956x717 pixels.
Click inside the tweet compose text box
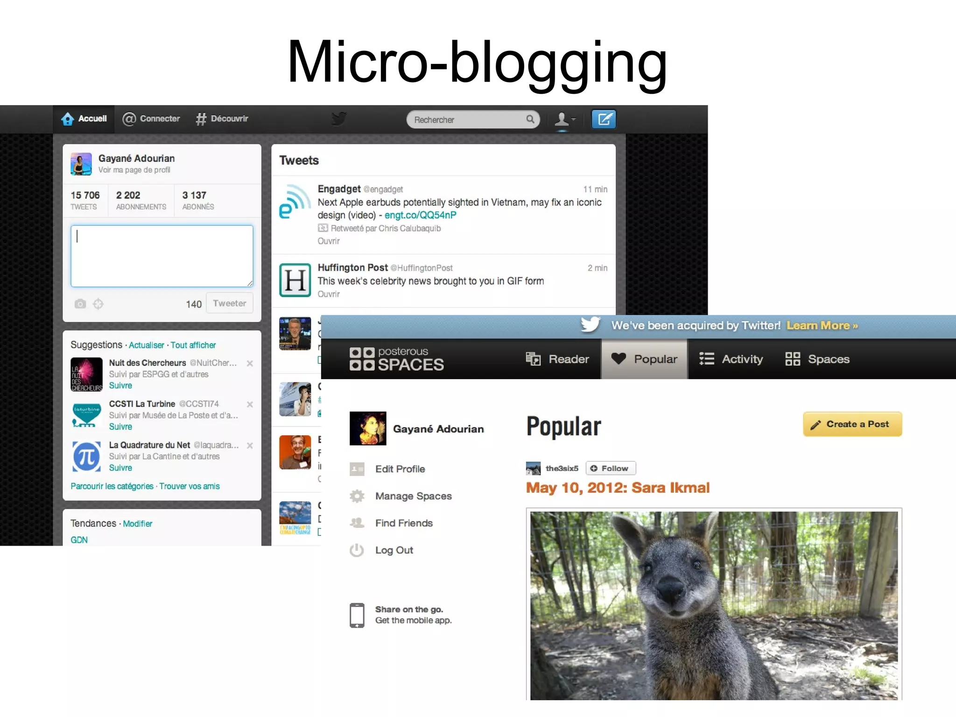tap(162, 256)
